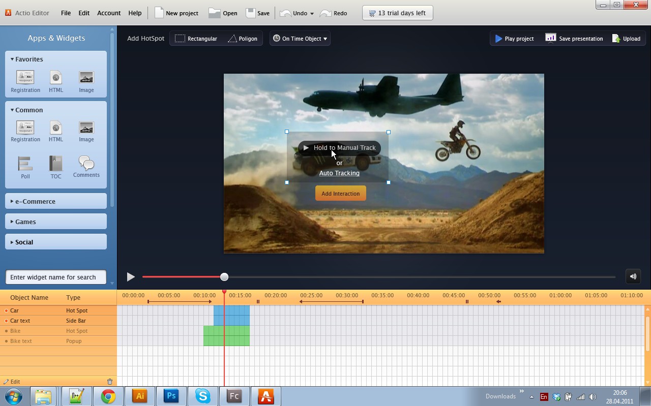651x406 pixels.
Task: Open Skype from the taskbar
Action: (x=202, y=396)
